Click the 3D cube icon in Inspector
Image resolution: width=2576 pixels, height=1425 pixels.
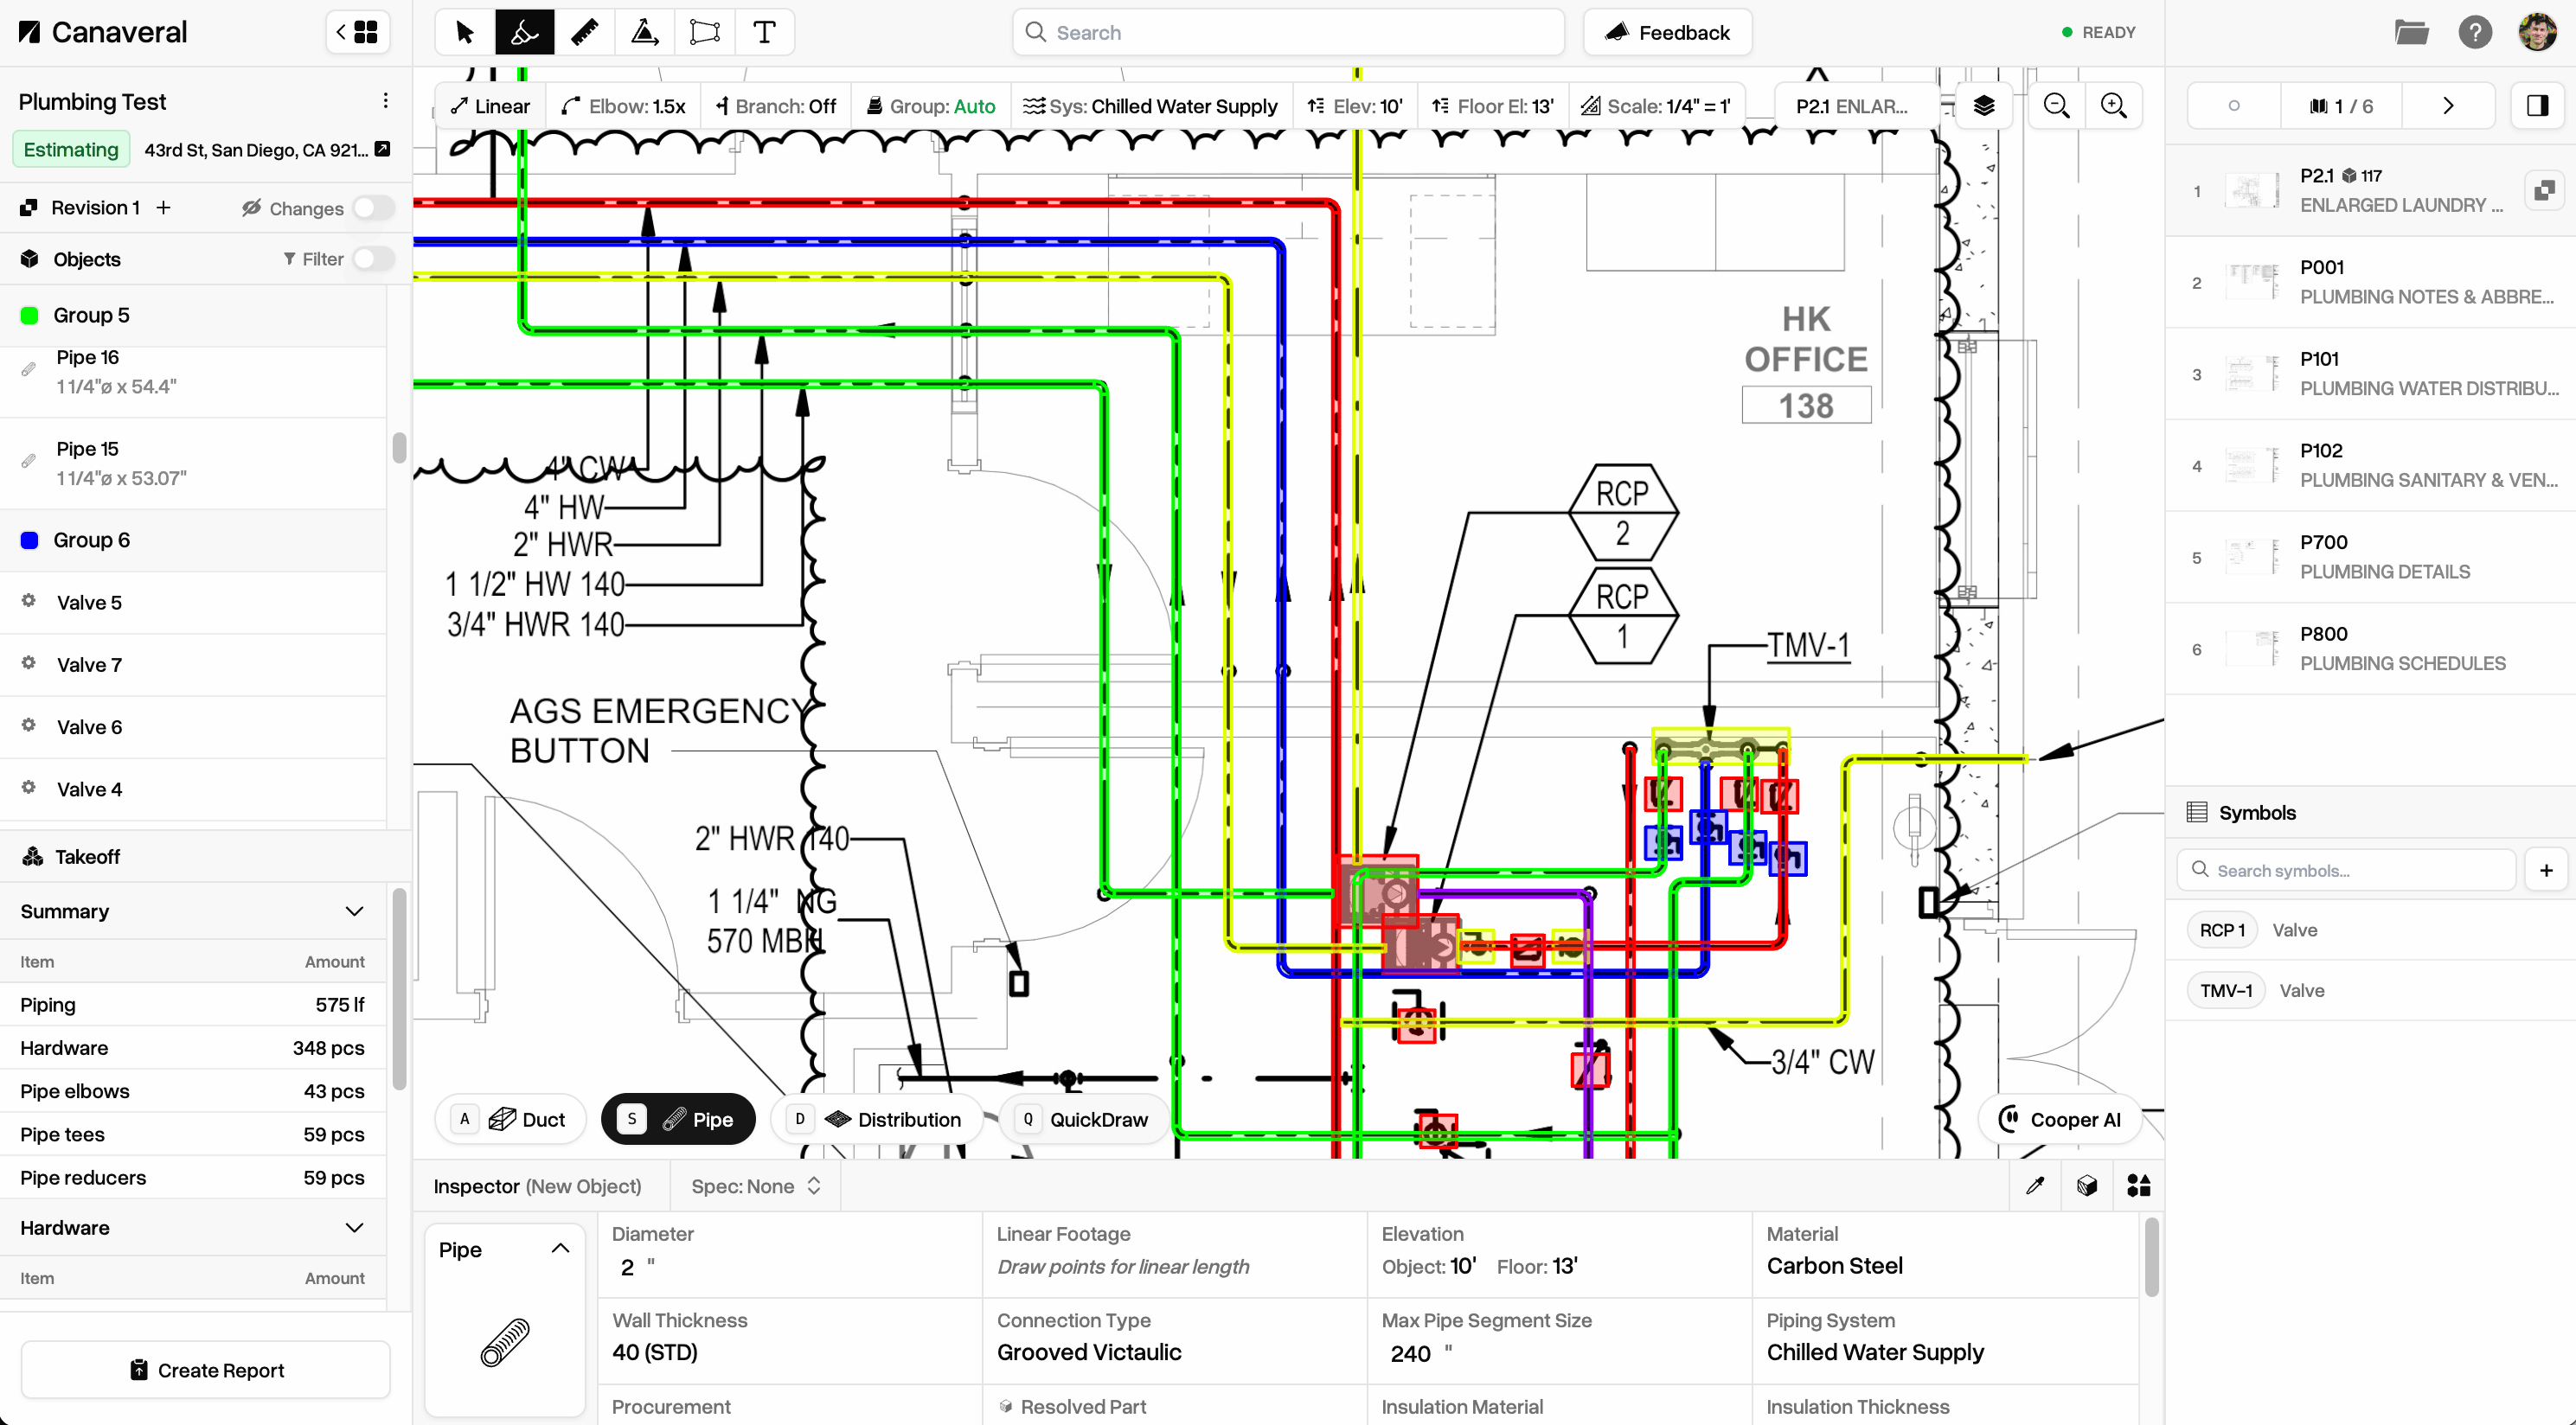(x=2086, y=1185)
